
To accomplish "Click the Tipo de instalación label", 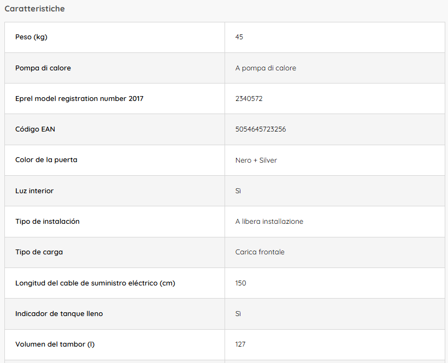I will click(48, 222).
